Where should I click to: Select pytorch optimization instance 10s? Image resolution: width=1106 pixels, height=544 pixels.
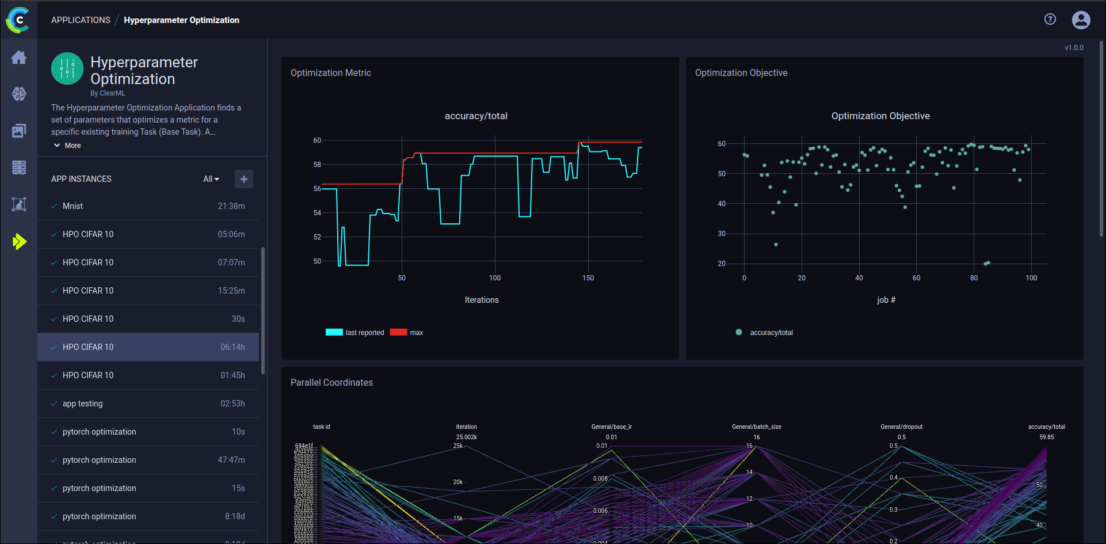point(148,432)
